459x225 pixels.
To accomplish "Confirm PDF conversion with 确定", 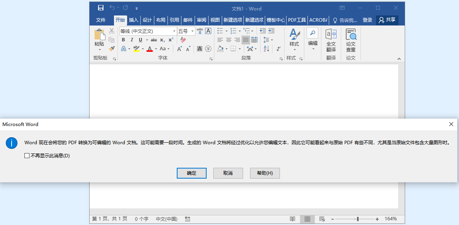I will [192, 173].
